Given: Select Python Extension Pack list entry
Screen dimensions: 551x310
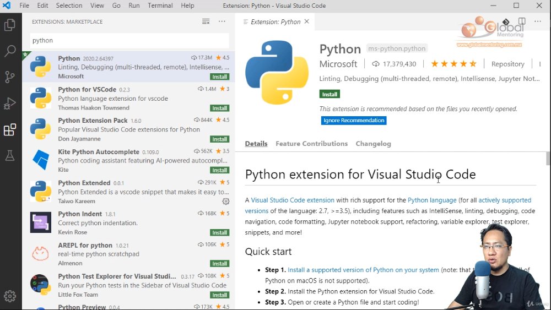Looking at the screenshot, I should click(128, 129).
